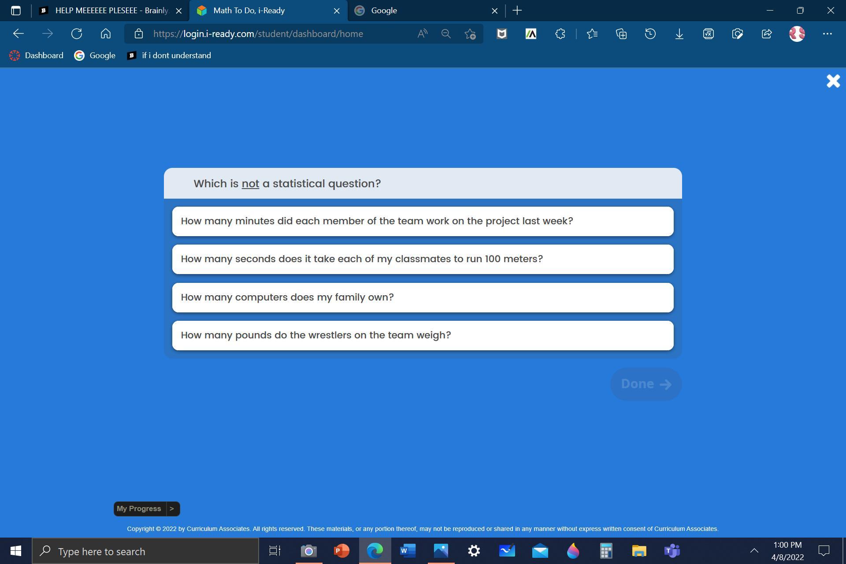Open the downloads arrow icon
This screenshot has width=846, height=564.
[679, 34]
